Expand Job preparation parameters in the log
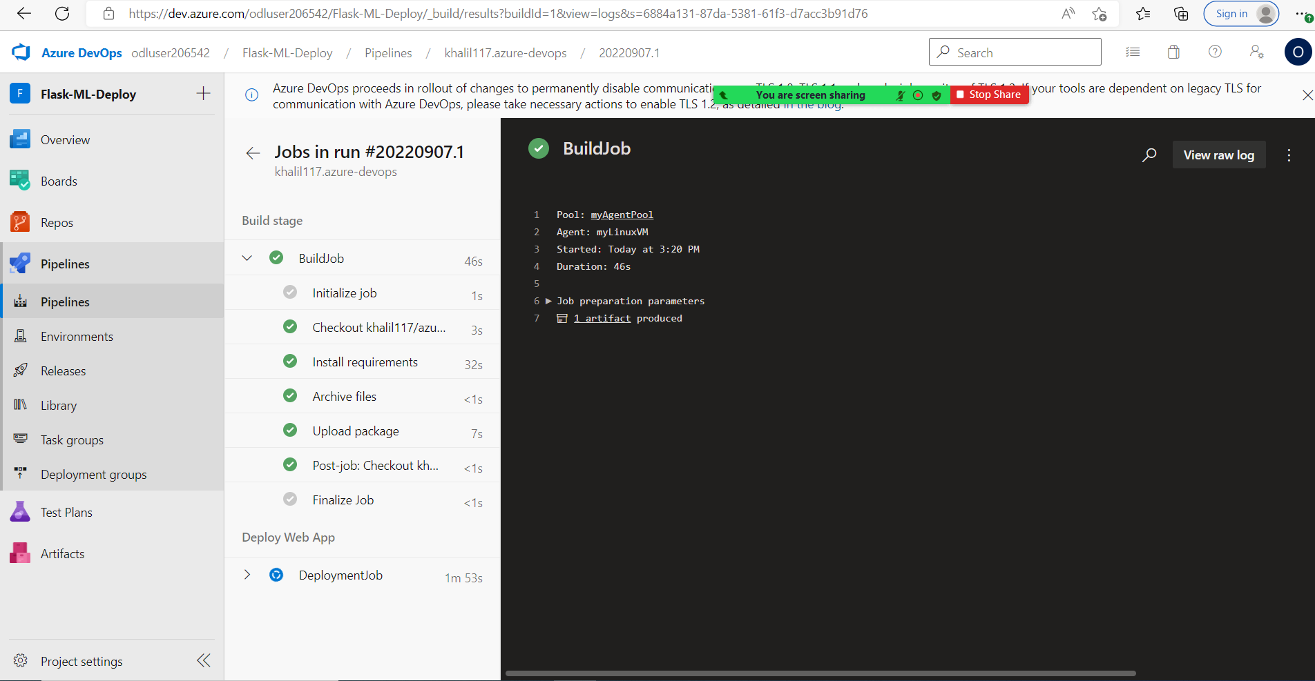 (x=548, y=301)
